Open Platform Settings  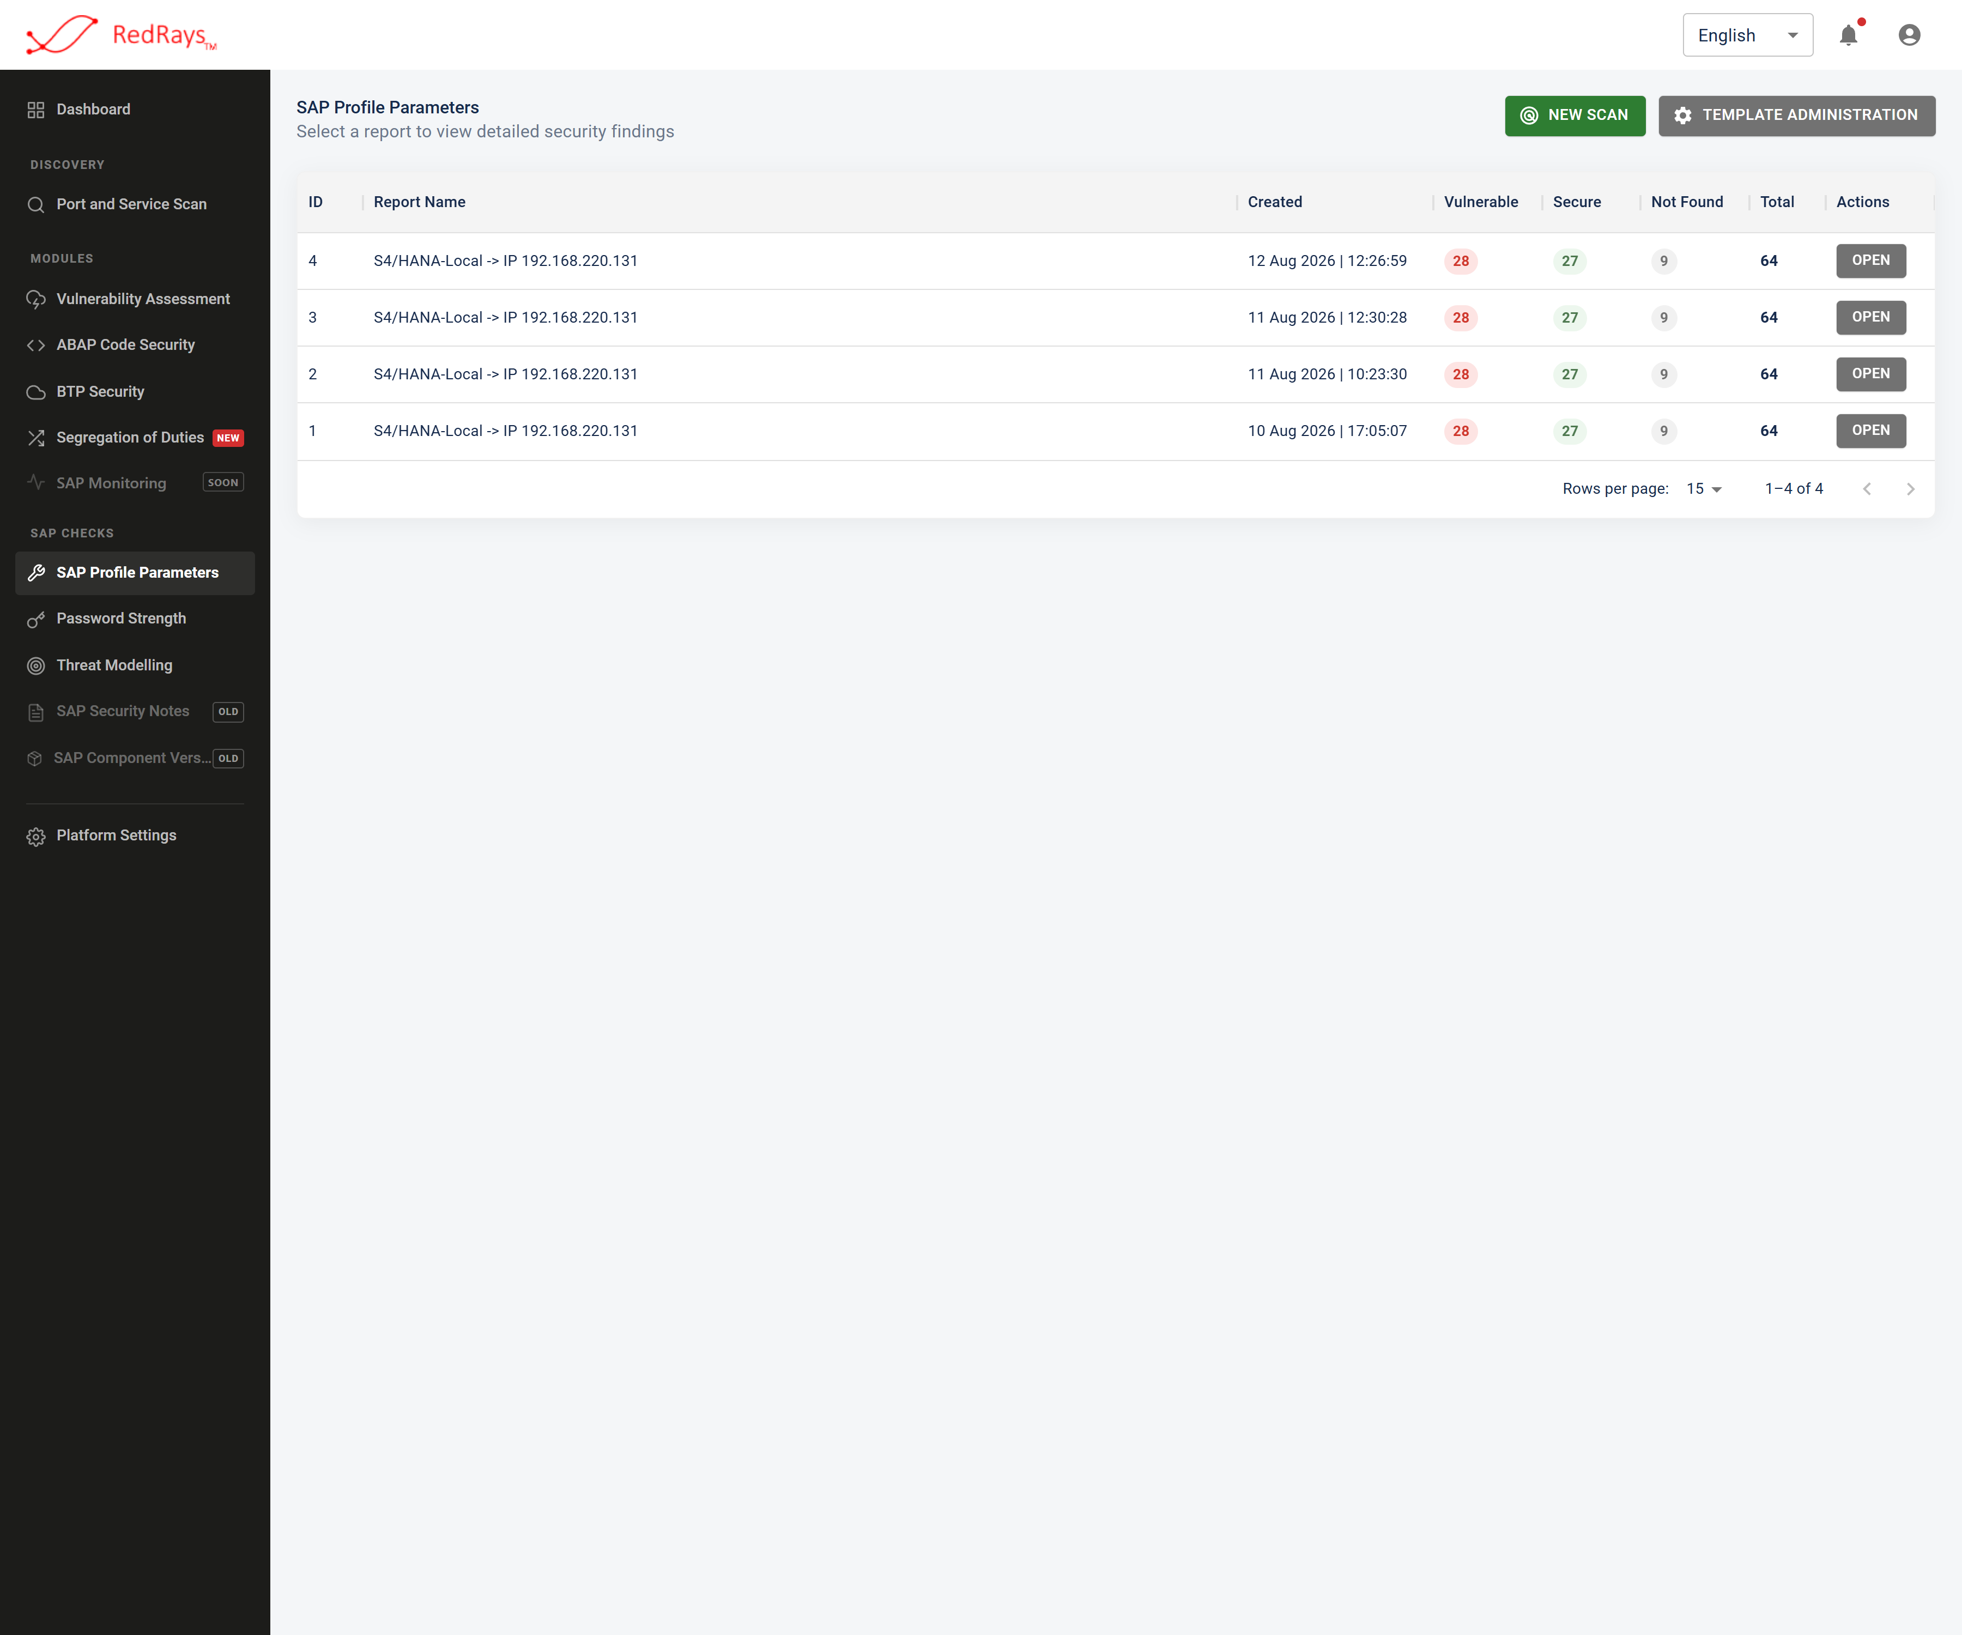pyautogui.click(x=135, y=836)
